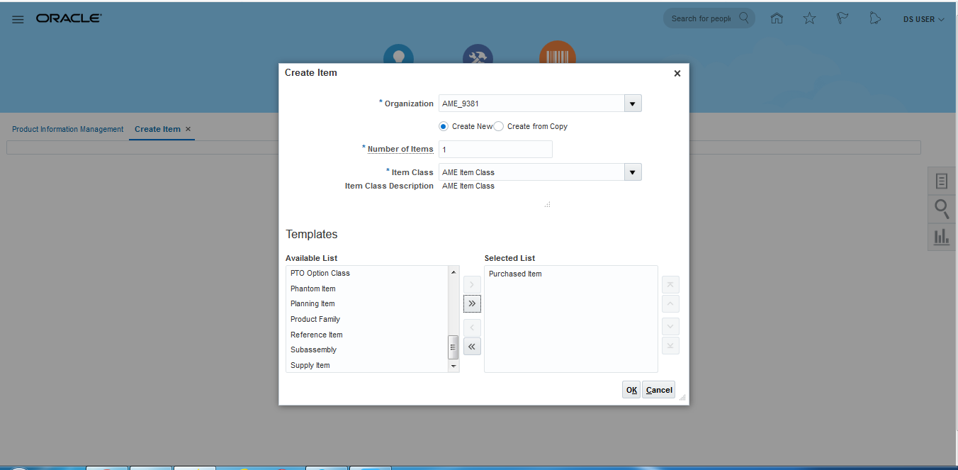Click the Organization field AME_9381

[x=531, y=103]
